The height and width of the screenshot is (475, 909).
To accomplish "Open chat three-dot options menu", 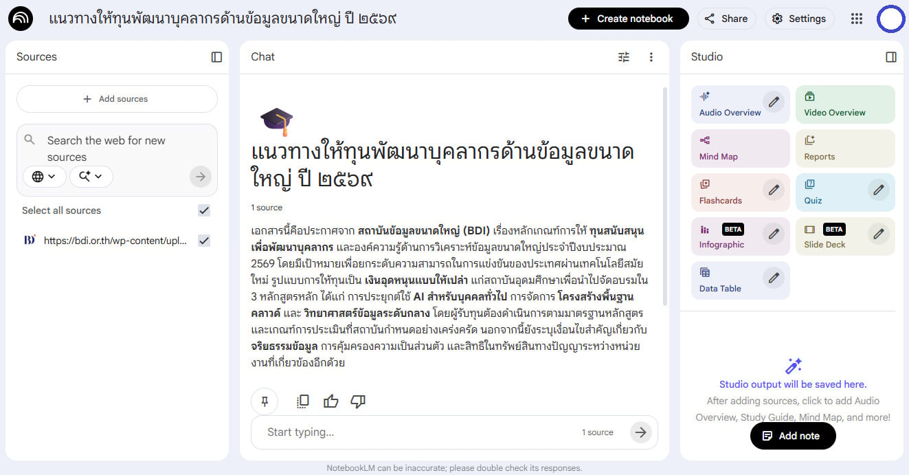I will (x=651, y=57).
